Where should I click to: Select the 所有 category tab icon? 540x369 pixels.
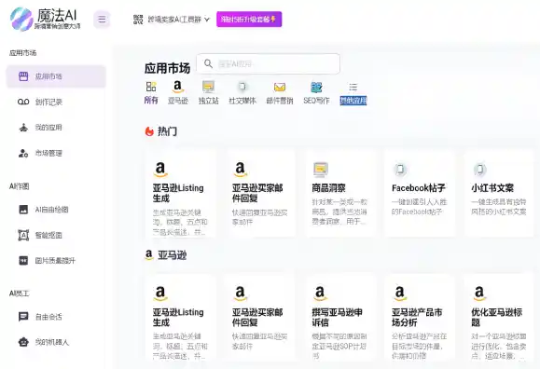151,87
